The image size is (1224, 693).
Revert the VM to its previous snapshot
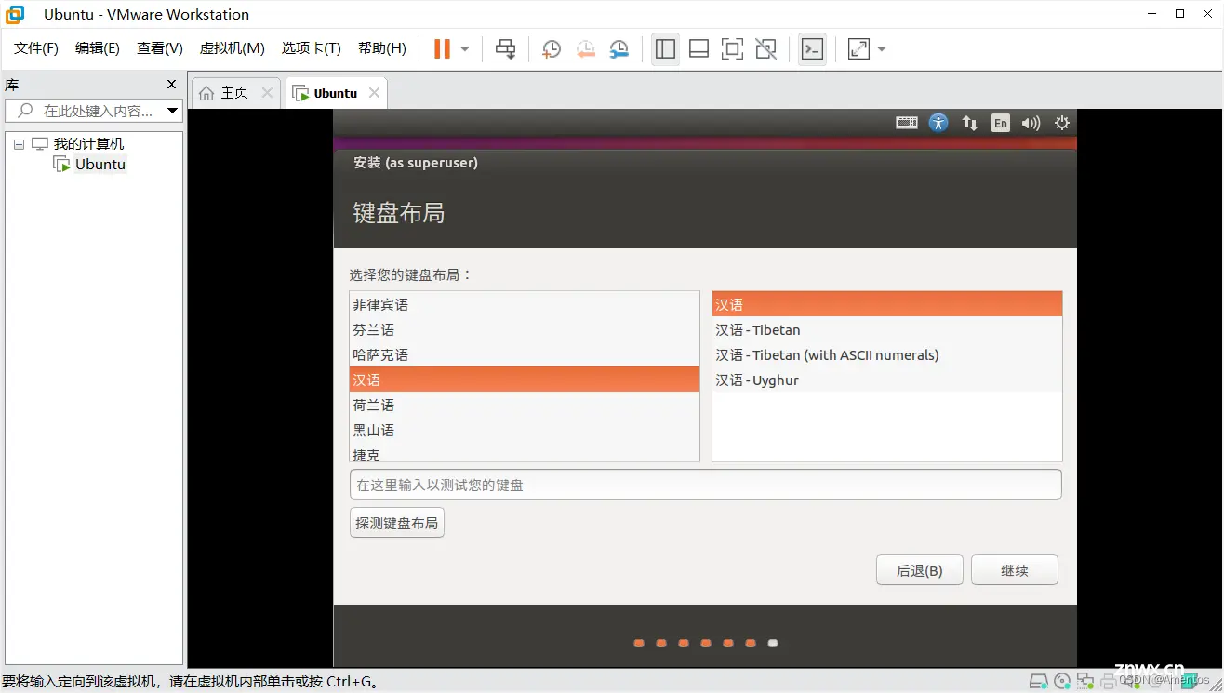(x=585, y=49)
